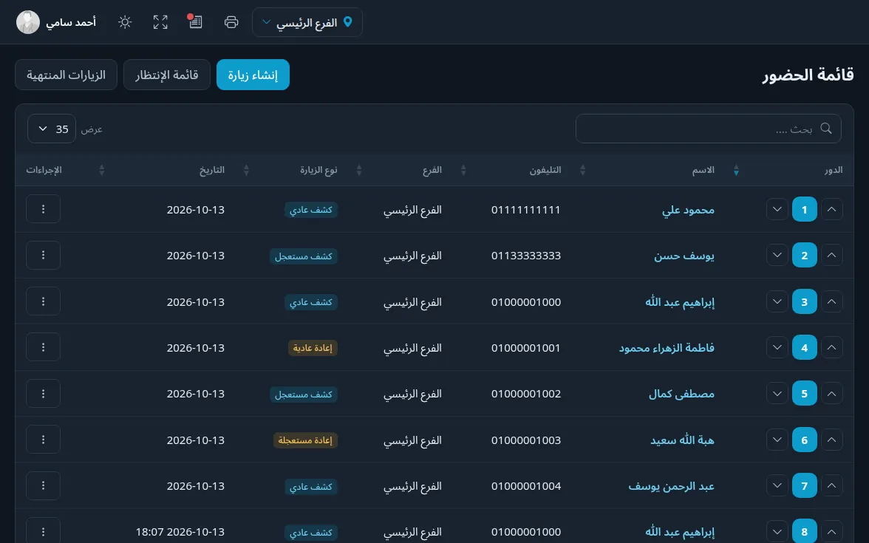This screenshot has height=543, width=869.
Task: Move فاطمة الزهراء محمود up
Action: [831, 347]
